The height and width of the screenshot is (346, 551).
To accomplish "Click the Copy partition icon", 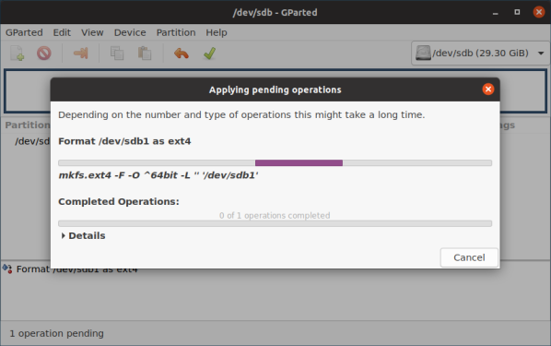I will 117,54.
